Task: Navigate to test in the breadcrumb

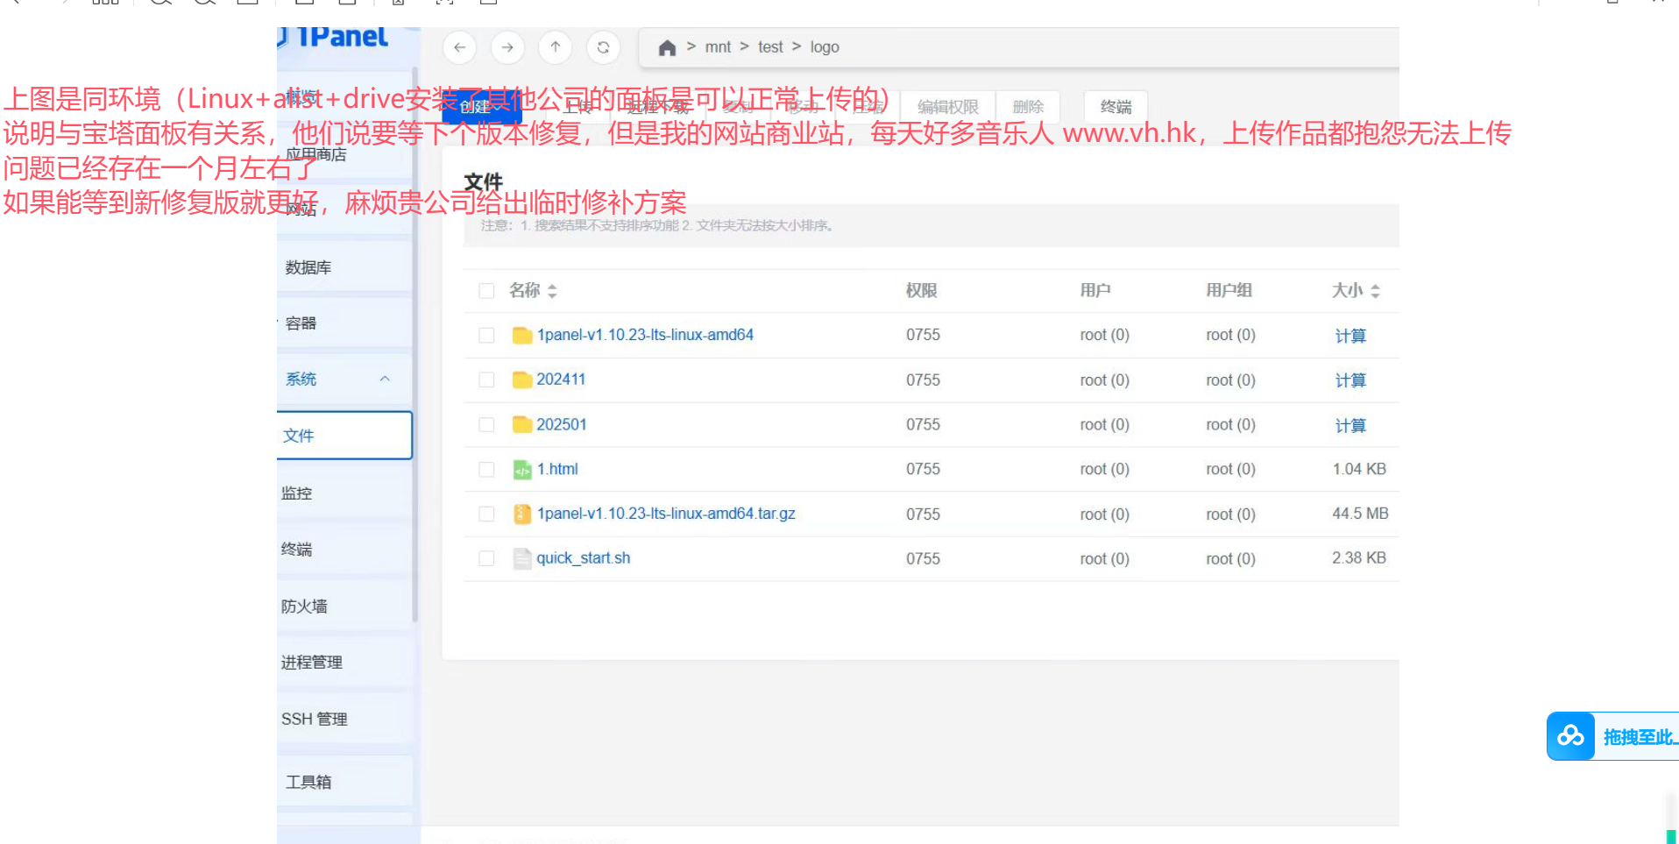Action: 770,47
